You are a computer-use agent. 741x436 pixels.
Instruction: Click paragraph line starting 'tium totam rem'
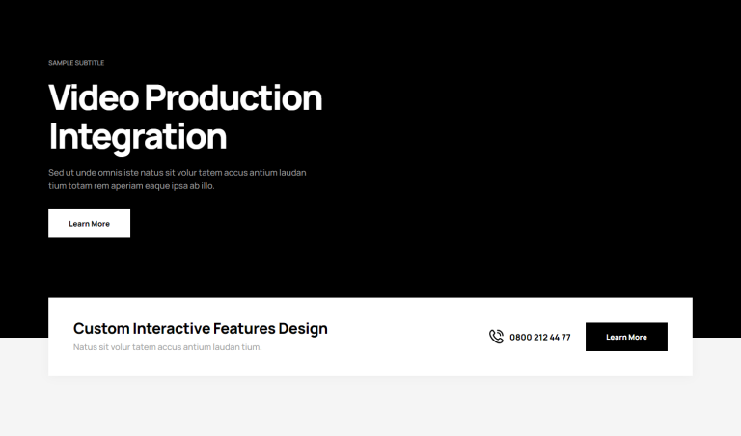[x=131, y=186]
